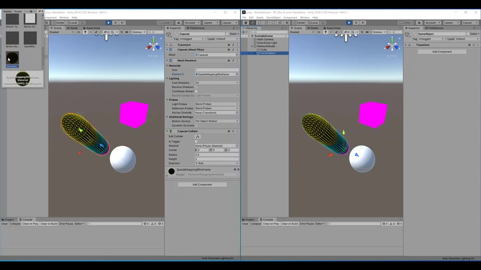Switch to Asset Store tab in left window
The height and width of the screenshot is (270, 481).
[x=91, y=28]
